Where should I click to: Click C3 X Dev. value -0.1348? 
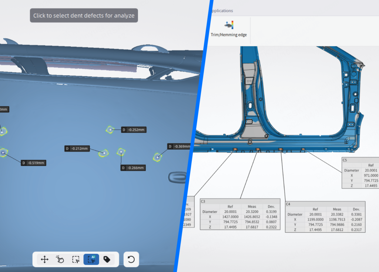tap(271, 216)
